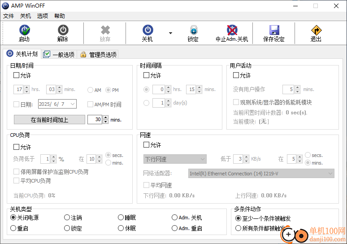Select the 注销 shutdown type
The width and height of the screenshot is (347, 244).
[67, 218]
